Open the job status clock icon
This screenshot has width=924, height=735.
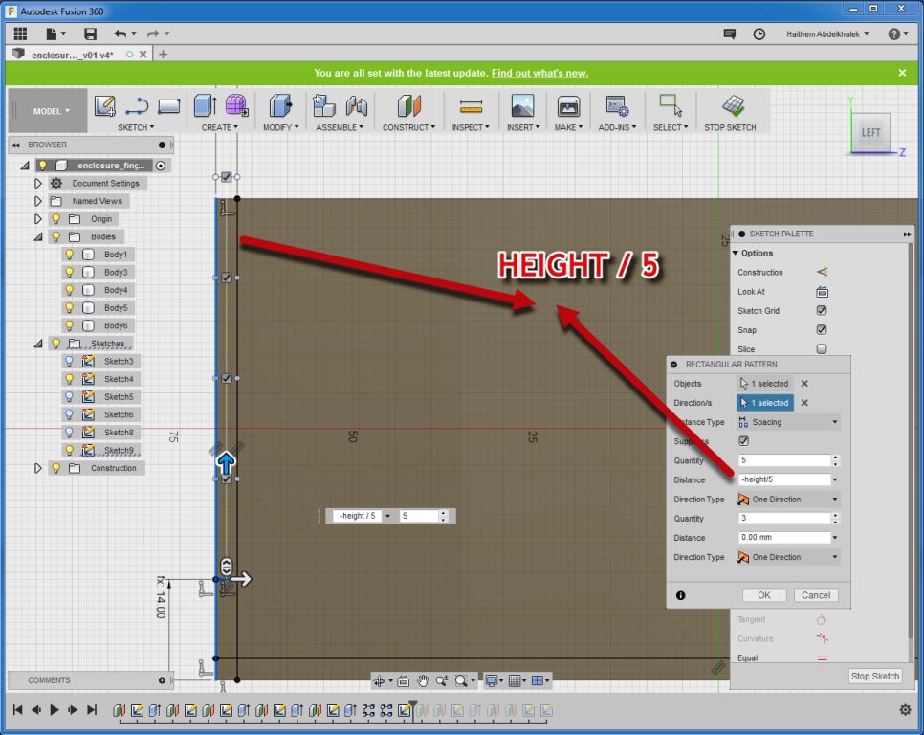(759, 34)
